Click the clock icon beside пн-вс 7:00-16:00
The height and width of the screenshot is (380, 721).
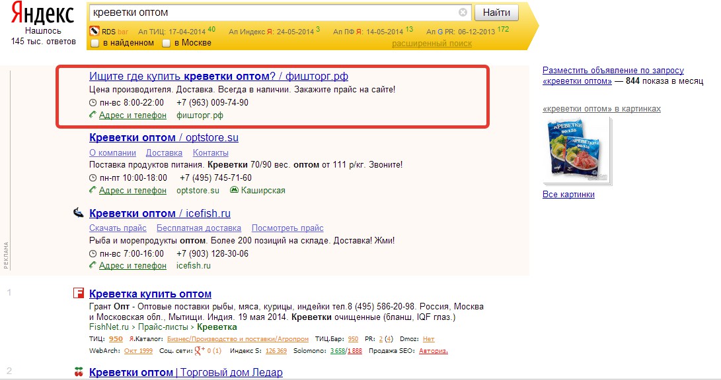coord(93,254)
